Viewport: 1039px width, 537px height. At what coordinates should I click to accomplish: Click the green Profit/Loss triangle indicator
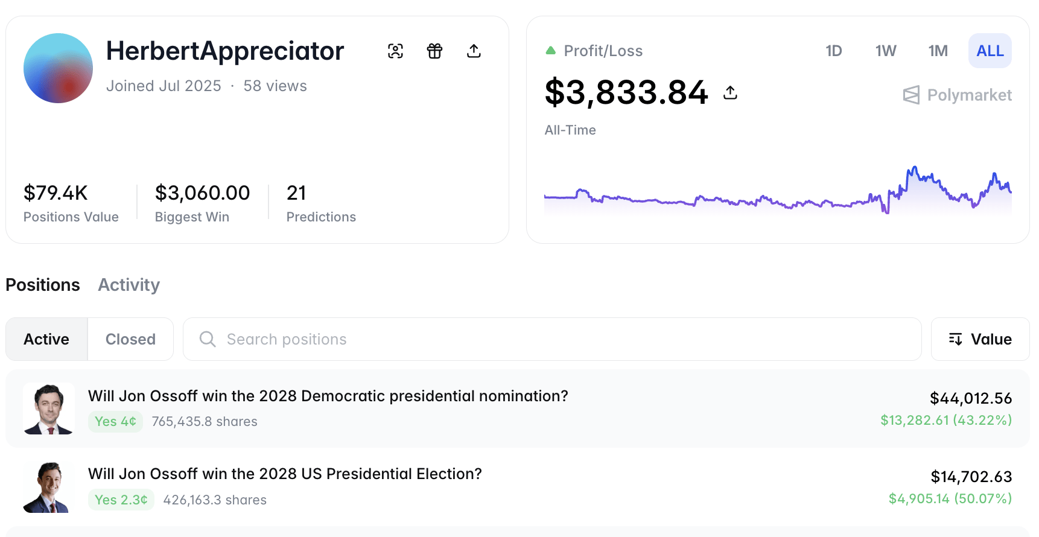[550, 51]
